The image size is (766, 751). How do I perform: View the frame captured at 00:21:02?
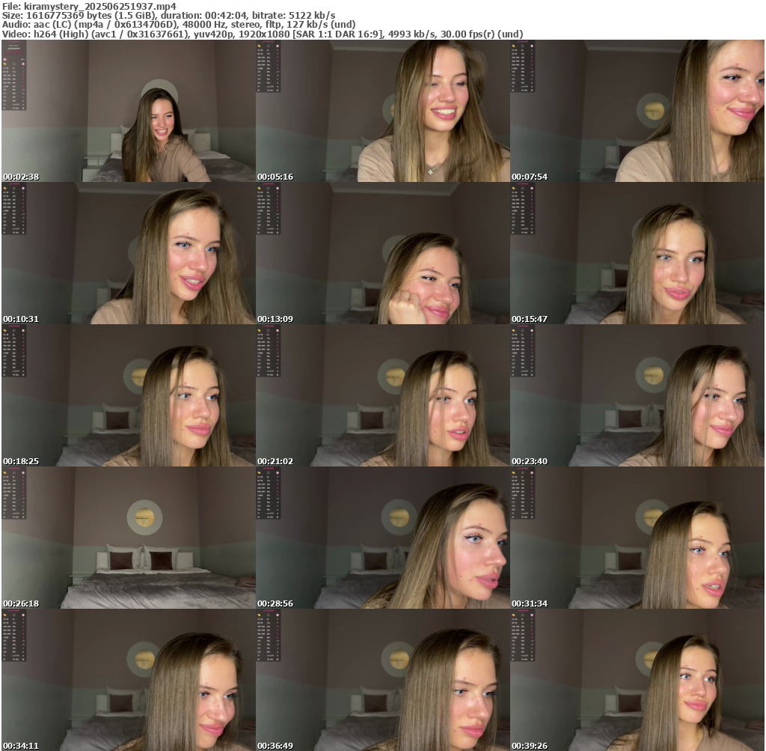pos(383,395)
